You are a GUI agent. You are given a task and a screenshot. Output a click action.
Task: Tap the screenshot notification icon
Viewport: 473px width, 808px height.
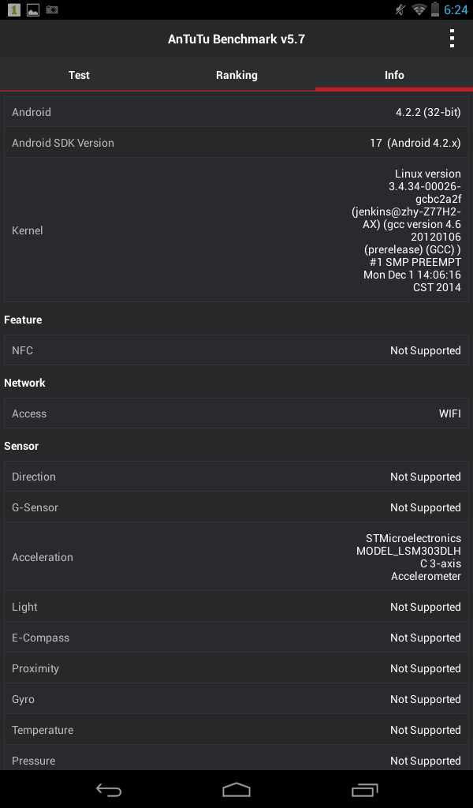(x=32, y=10)
